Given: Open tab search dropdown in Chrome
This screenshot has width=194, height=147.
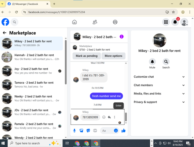Looking at the screenshot, I should tap(2, 4).
